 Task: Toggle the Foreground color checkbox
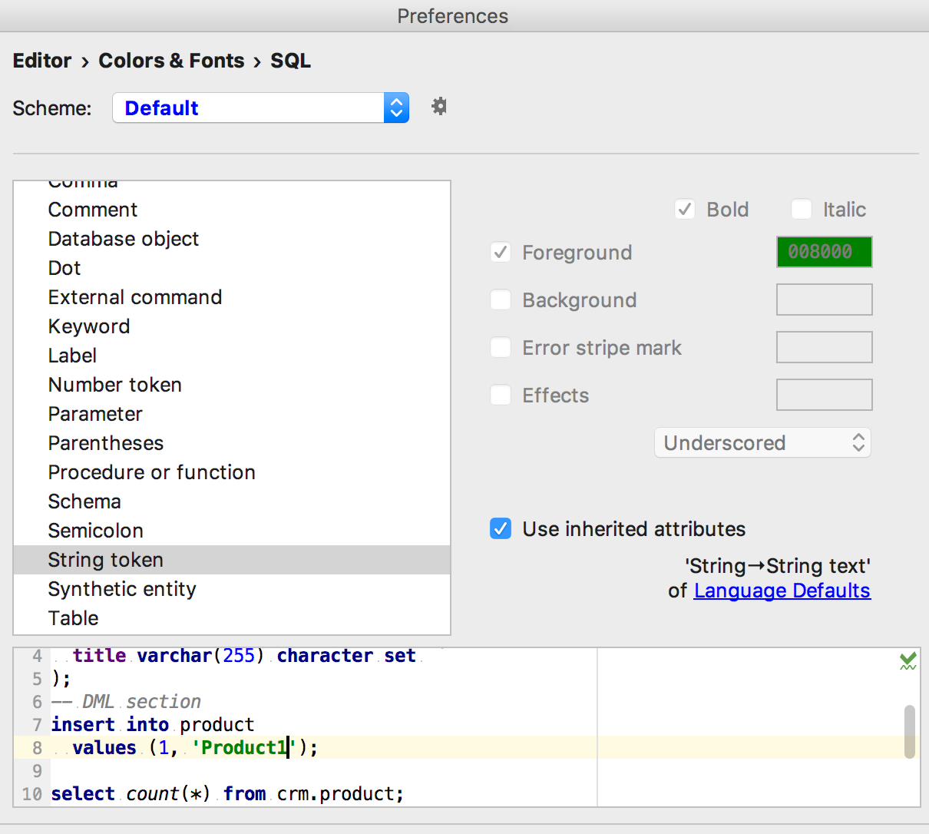tap(501, 253)
